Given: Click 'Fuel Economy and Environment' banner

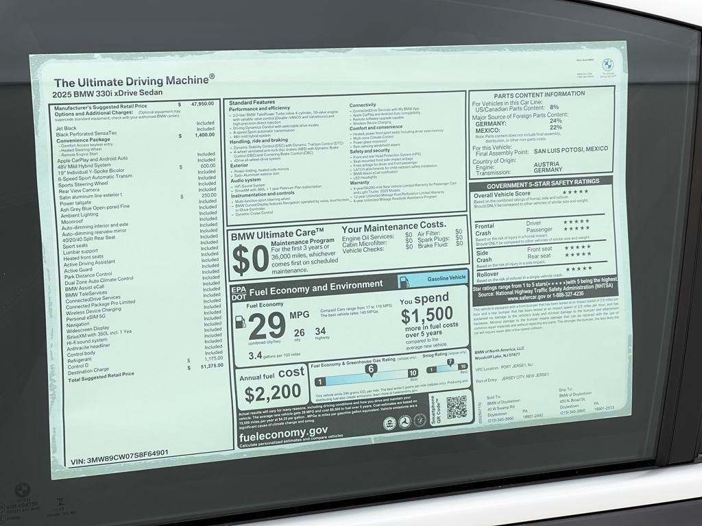Looking at the screenshot, I should [316, 288].
